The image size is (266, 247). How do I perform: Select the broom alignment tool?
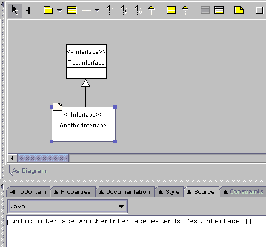click(x=28, y=10)
